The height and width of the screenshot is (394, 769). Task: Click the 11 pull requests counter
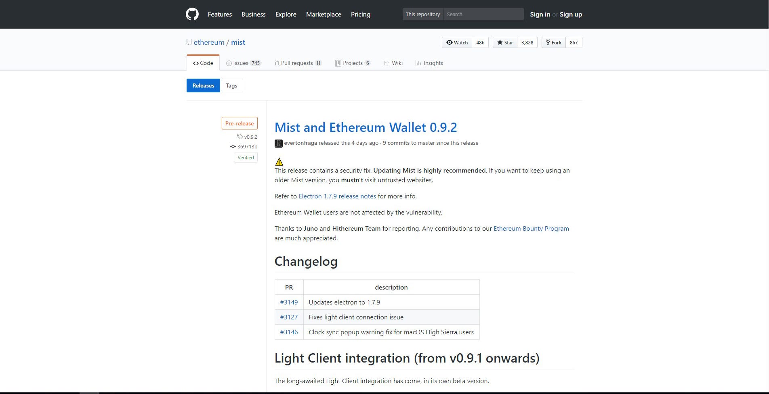click(x=318, y=63)
